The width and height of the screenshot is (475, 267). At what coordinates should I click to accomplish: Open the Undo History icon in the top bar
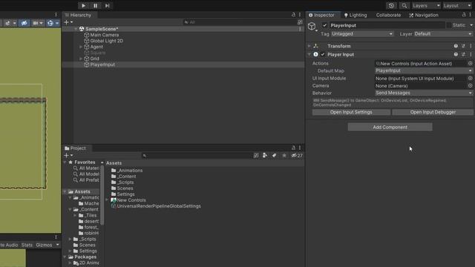[x=391, y=6]
